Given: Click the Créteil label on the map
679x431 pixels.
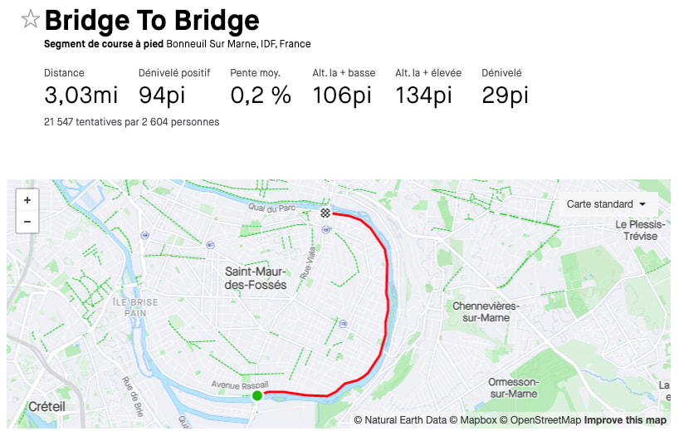Looking at the screenshot, I should pyautogui.click(x=46, y=406).
